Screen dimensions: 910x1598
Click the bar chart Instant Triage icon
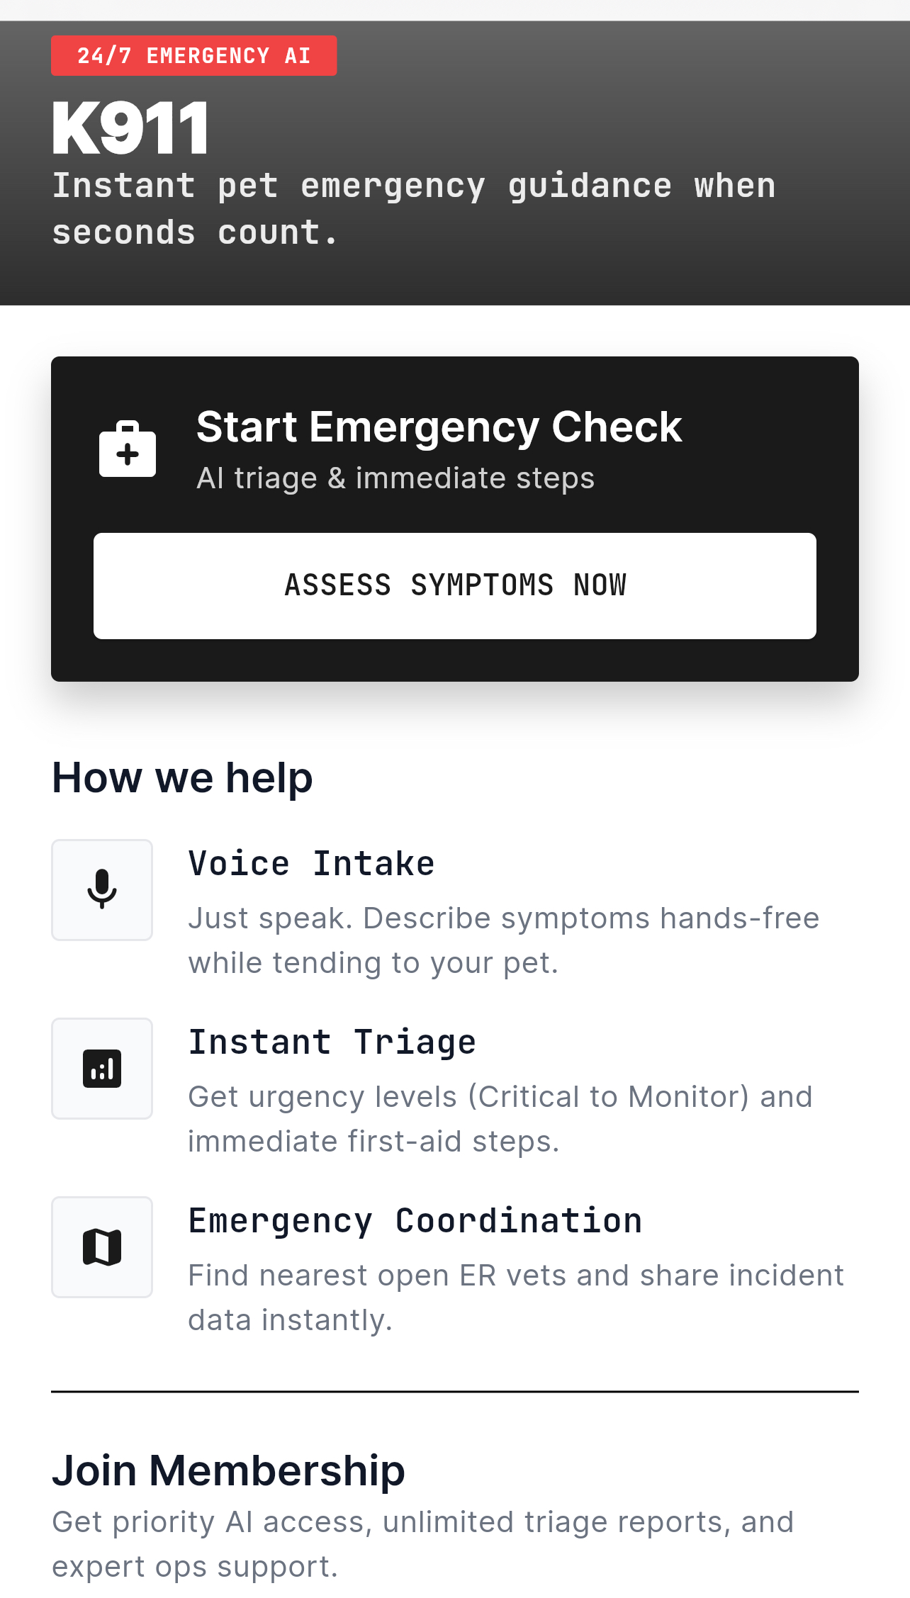pos(101,1068)
